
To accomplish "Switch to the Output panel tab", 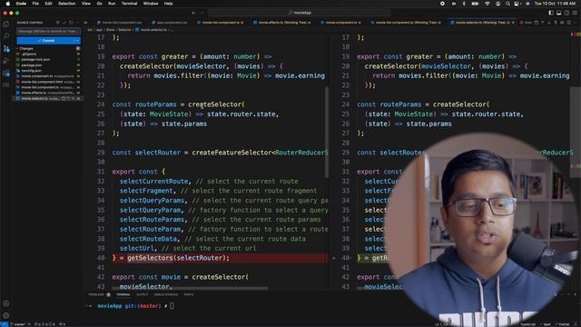I will [142, 294].
